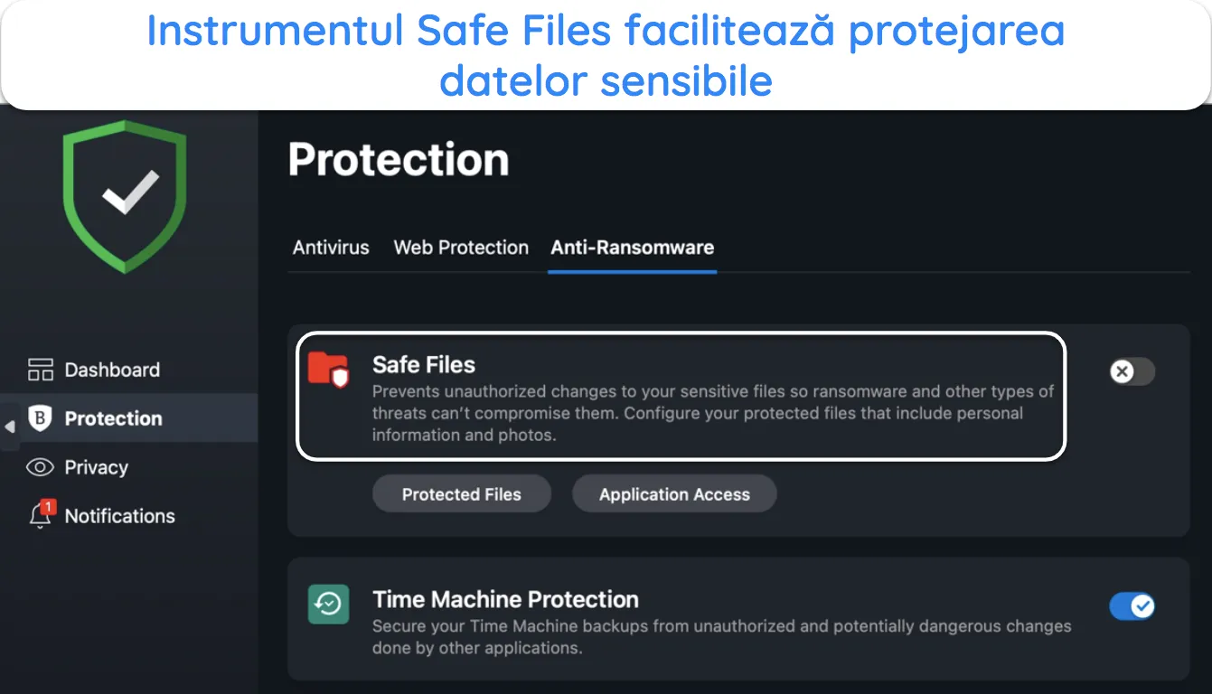The image size is (1212, 694).
Task: Click the green shield status icon
Action: pyautogui.click(x=125, y=196)
